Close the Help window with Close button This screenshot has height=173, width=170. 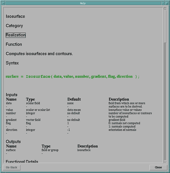pyautogui.click(x=158, y=168)
